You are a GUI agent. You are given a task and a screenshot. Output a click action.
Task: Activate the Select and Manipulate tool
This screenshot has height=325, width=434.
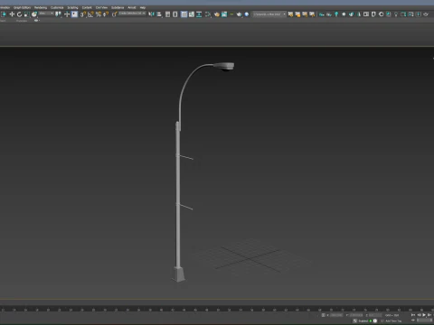pos(67,14)
